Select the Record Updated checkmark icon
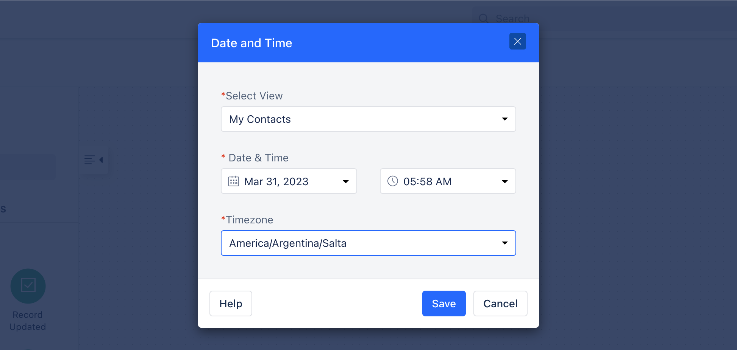 point(28,286)
